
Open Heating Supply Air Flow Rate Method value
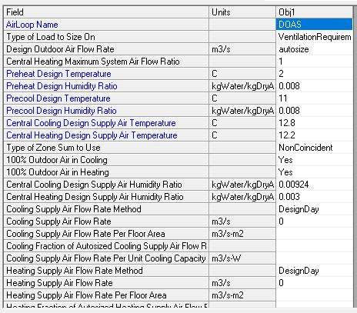[x=314, y=271]
